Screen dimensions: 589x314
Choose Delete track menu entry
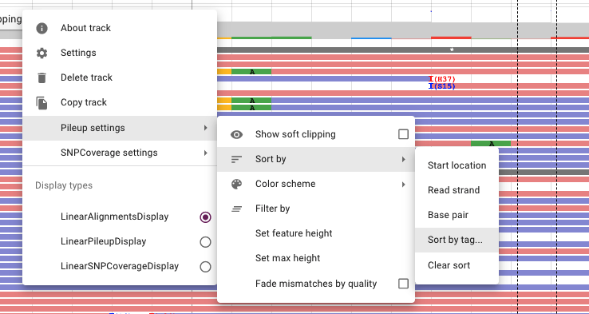pyautogui.click(x=120, y=78)
